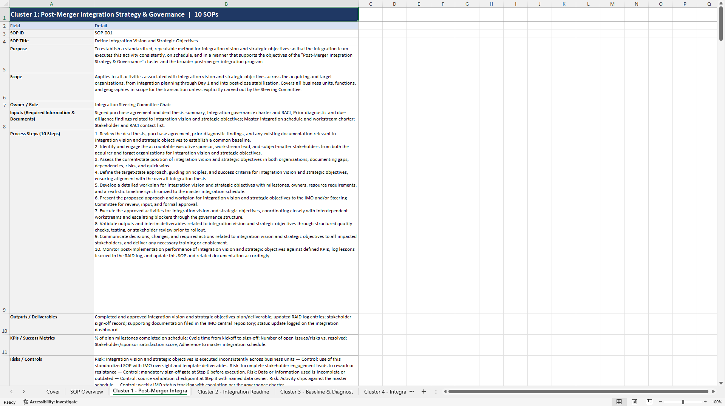725x406 pixels.
Task: Select the process steps detail cell
Action: (x=226, y=222)
